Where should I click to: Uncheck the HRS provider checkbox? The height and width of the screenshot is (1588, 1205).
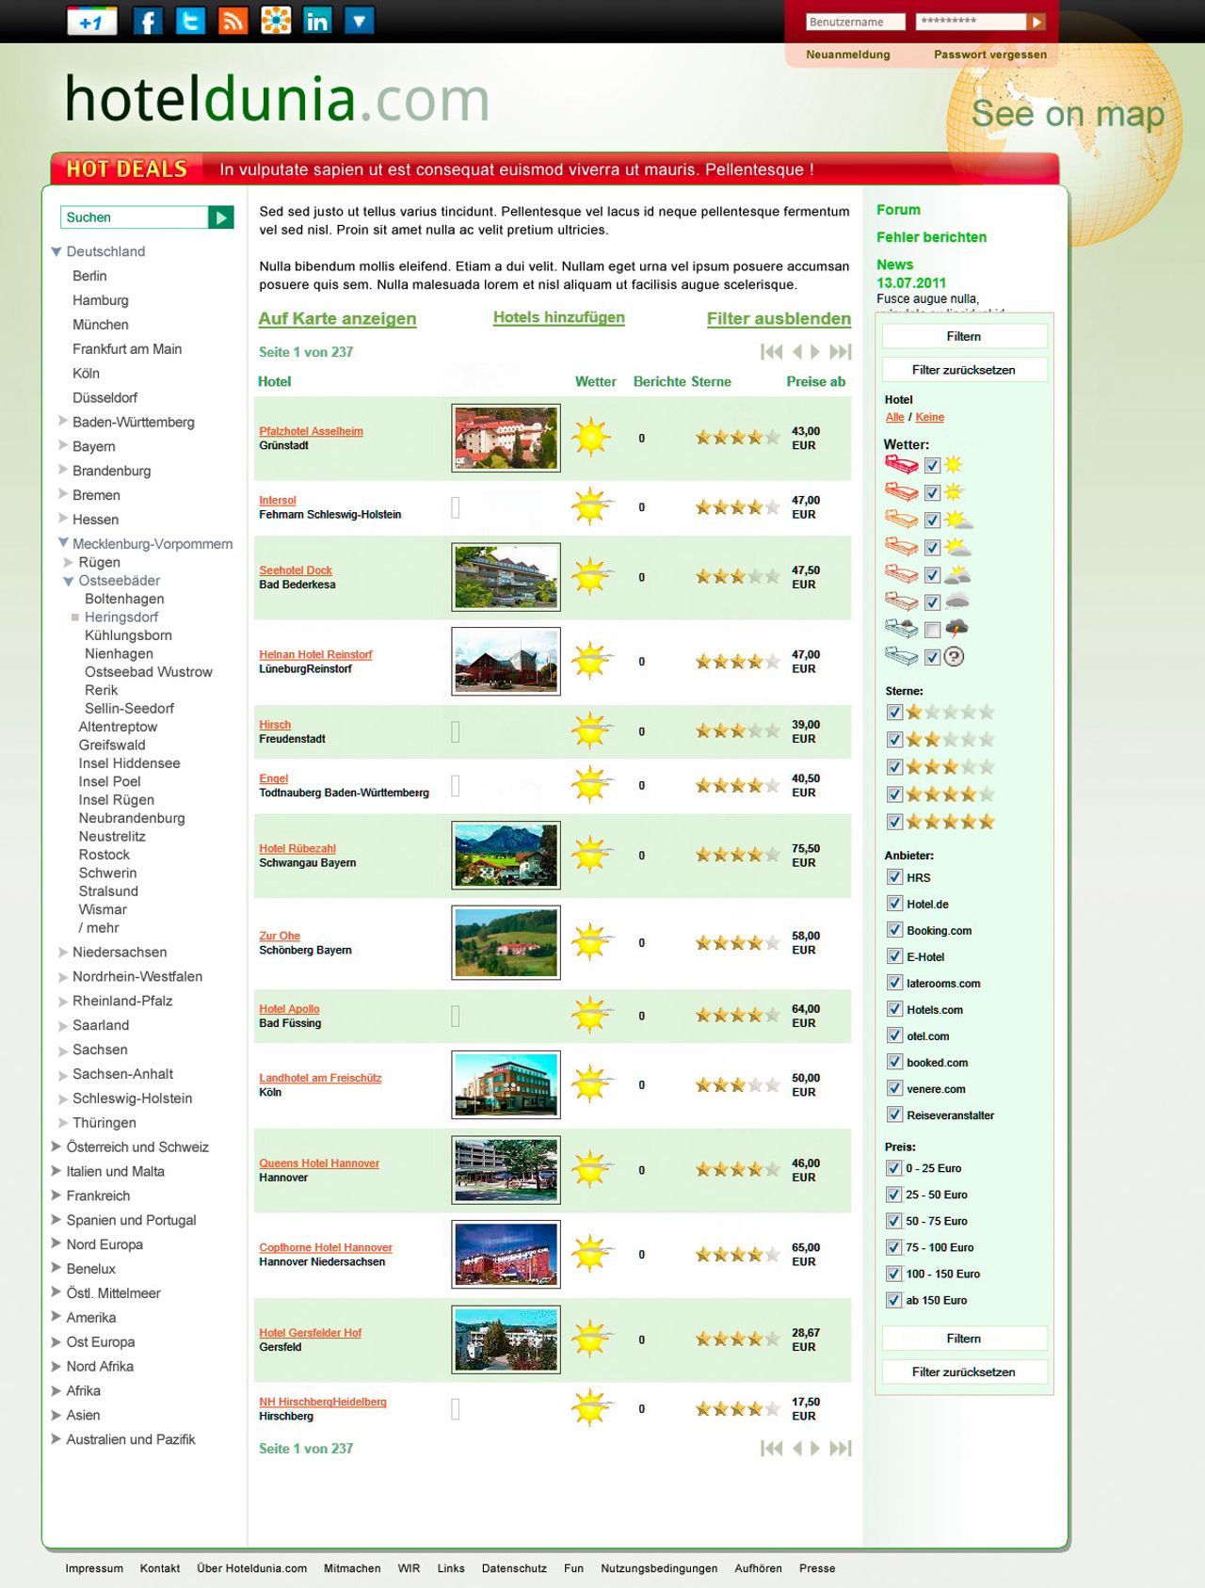pyautogui.click(x=894, y=877)
